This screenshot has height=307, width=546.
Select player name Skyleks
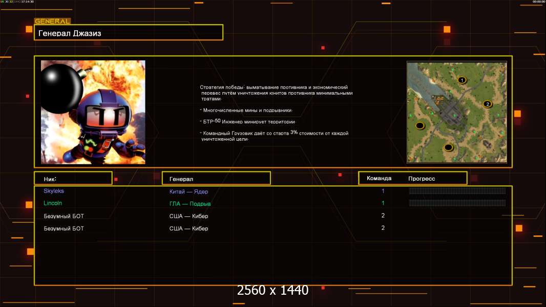point(54,191)
